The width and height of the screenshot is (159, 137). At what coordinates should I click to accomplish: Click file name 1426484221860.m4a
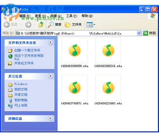click(x=108, y=103)
